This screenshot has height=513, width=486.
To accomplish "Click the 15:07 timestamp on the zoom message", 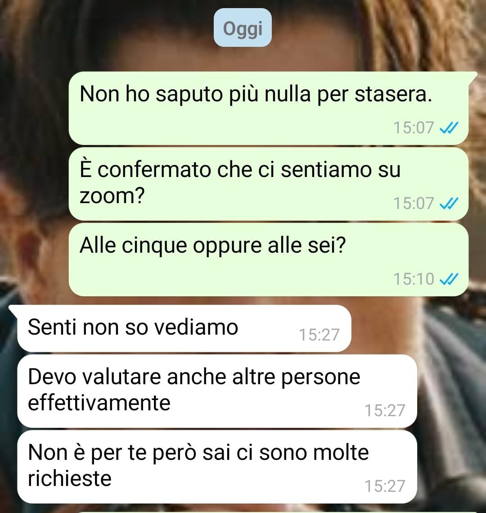I will click(414, 204).
